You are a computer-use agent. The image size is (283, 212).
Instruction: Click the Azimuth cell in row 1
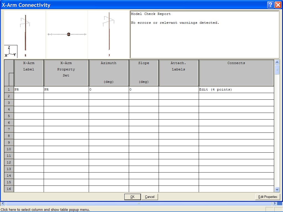pyautogui.click(x=109, y=90)
